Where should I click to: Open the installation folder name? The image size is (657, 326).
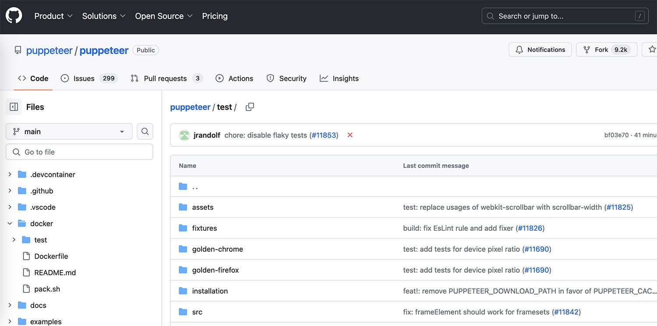coord(210,291)
